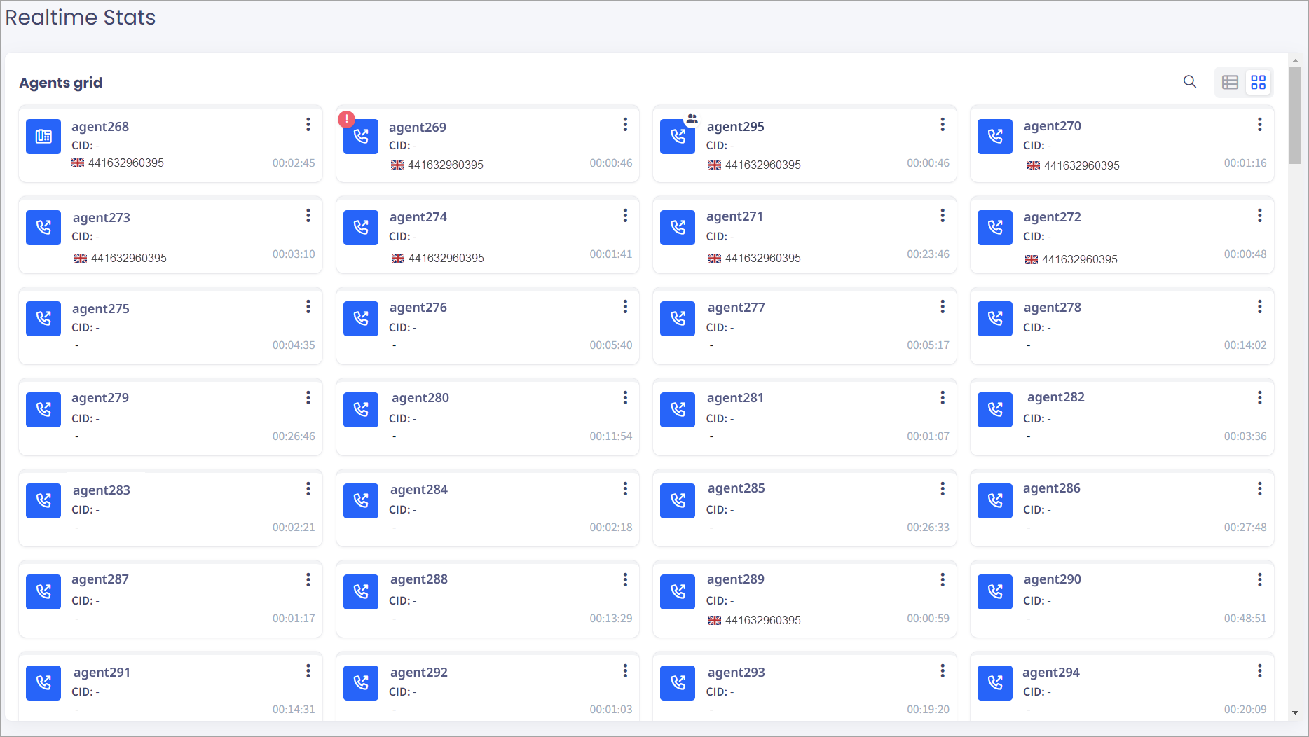
Task: Click the UK flag on agent268
Action: [78, 163]
